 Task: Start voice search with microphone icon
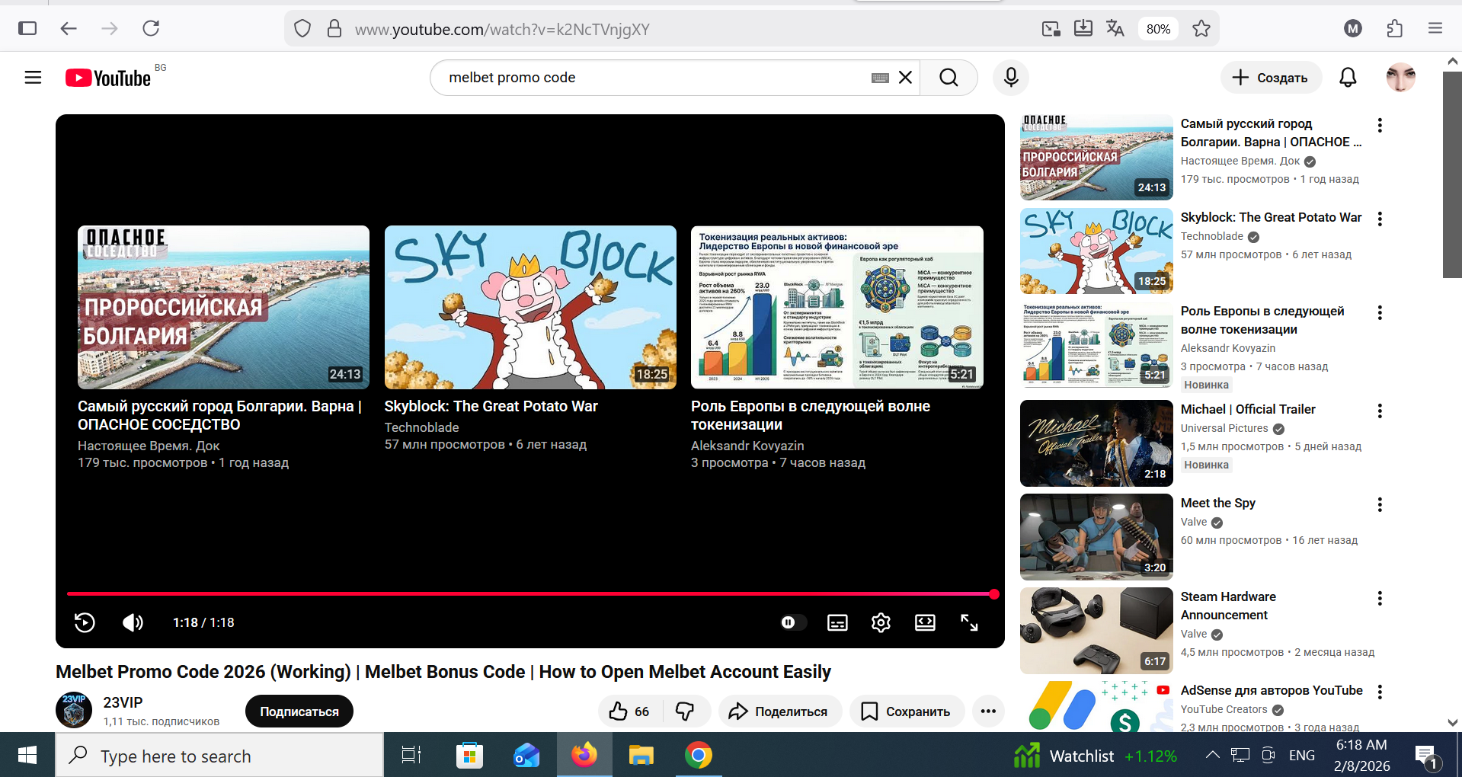[1011, 78]
